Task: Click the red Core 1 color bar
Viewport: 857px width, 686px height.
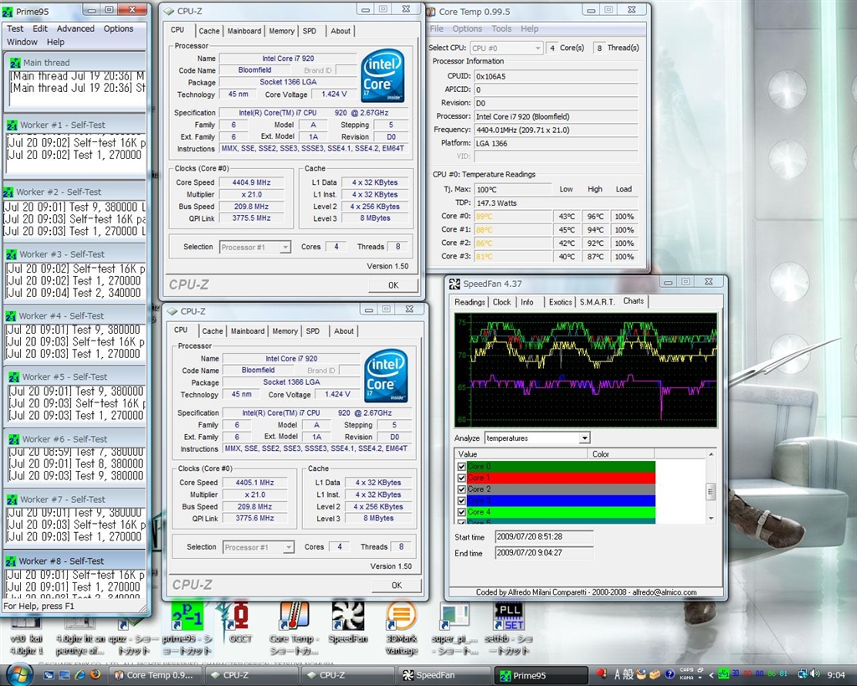Action: [x=559, y=478]
